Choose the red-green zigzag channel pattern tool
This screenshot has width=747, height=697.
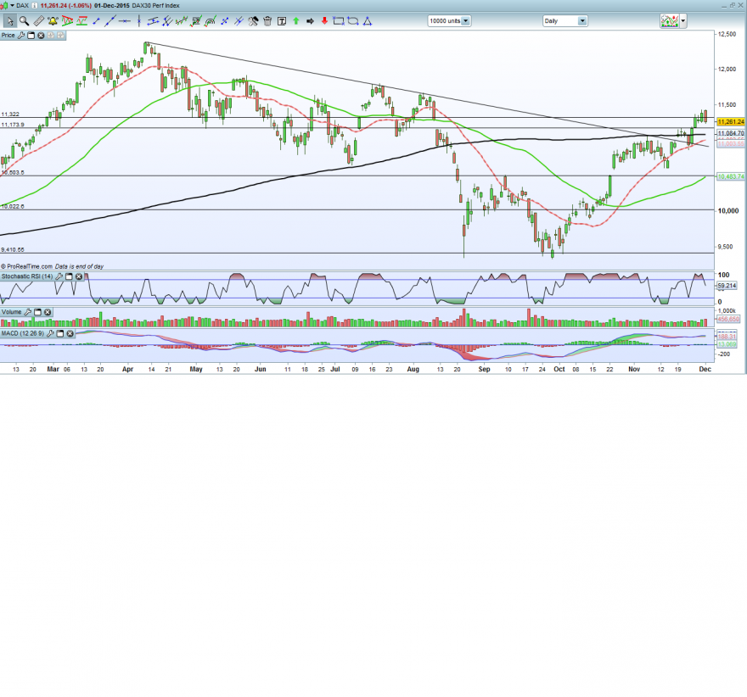pyautogui.click(x=81, y=21)
